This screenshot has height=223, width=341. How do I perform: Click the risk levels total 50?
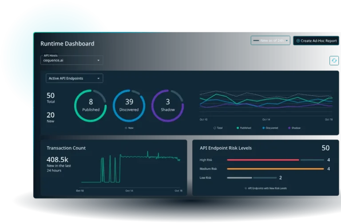(x=325, y=148)
